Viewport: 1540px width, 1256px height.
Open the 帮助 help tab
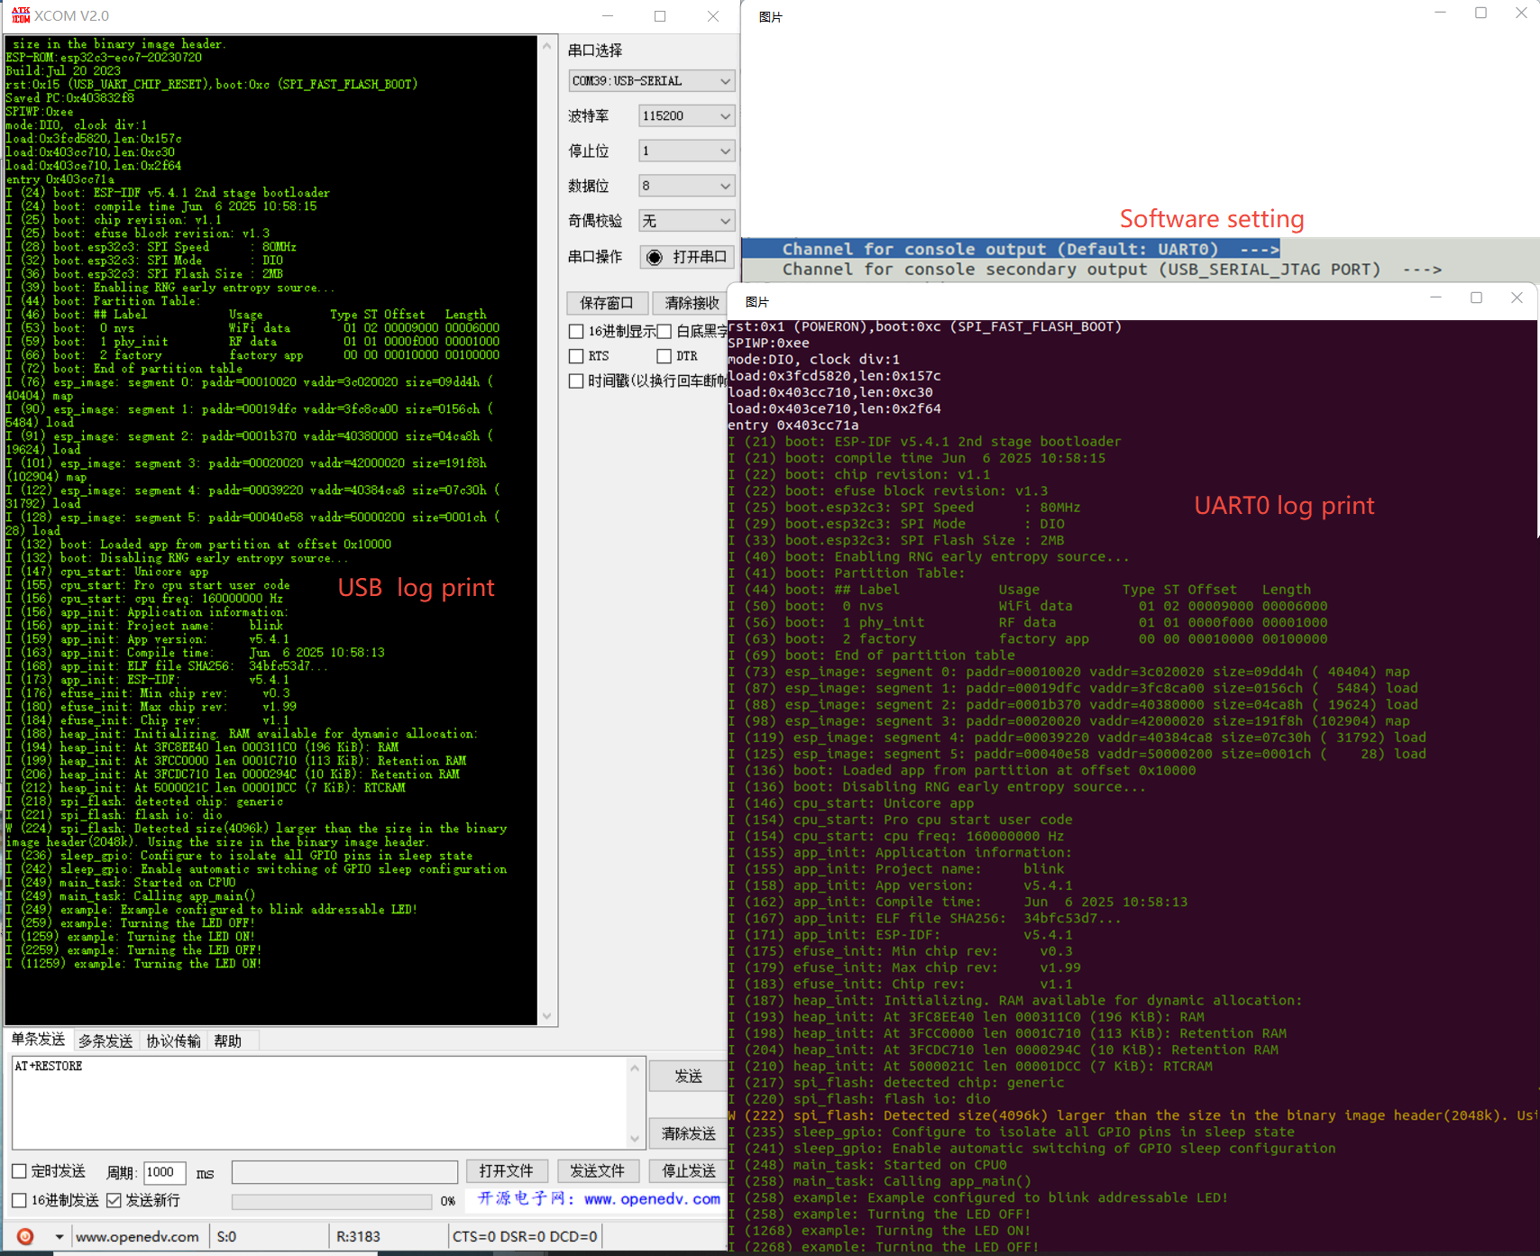228,1041
